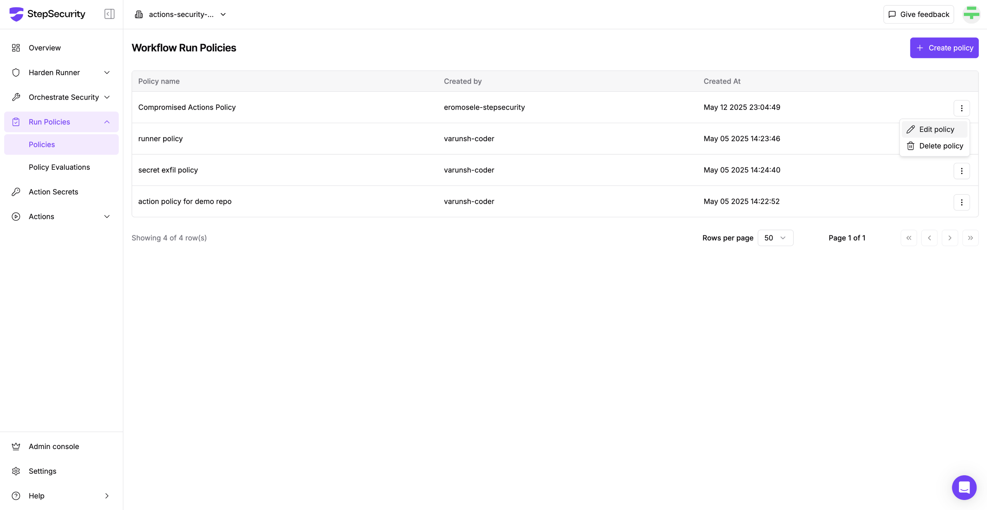The width and height of the screenshot is (987, 510).
Task: Click the StepSecurity logo
Action: tap(47, 14)
